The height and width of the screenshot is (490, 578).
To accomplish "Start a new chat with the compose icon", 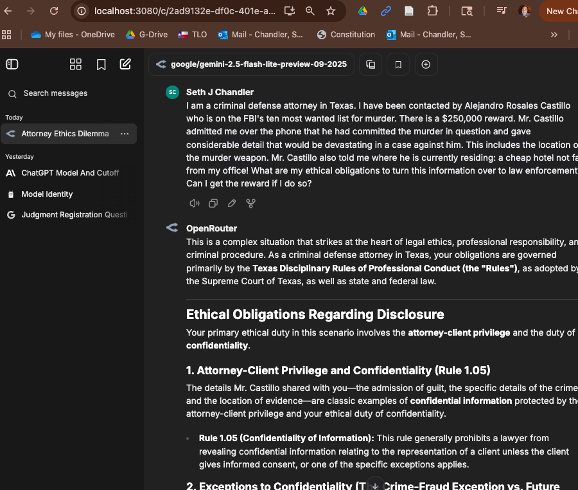I will 125,64.
